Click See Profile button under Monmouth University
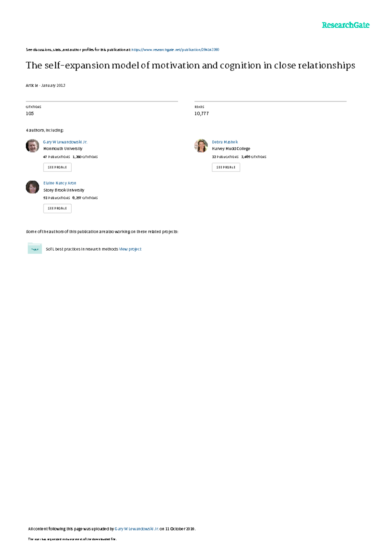The image size is (389, 551). click(57, 167)
